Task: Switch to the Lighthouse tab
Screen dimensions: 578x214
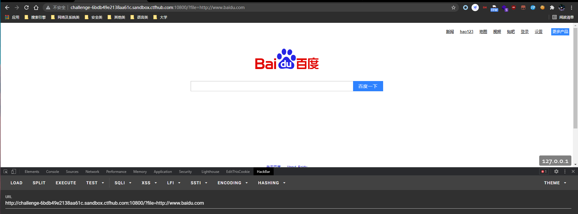Action: tap(210, 172)
